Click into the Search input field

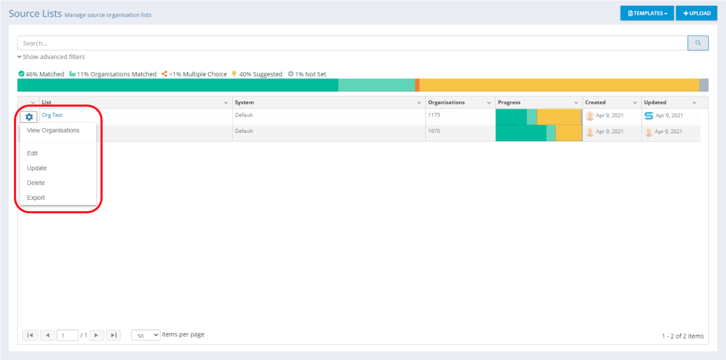(352, 43)
